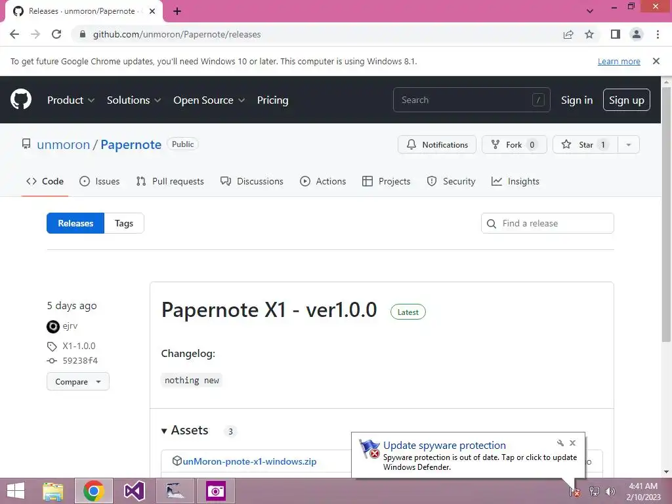
Task: Open a new browser tab with plus icon
Action: 177,11
